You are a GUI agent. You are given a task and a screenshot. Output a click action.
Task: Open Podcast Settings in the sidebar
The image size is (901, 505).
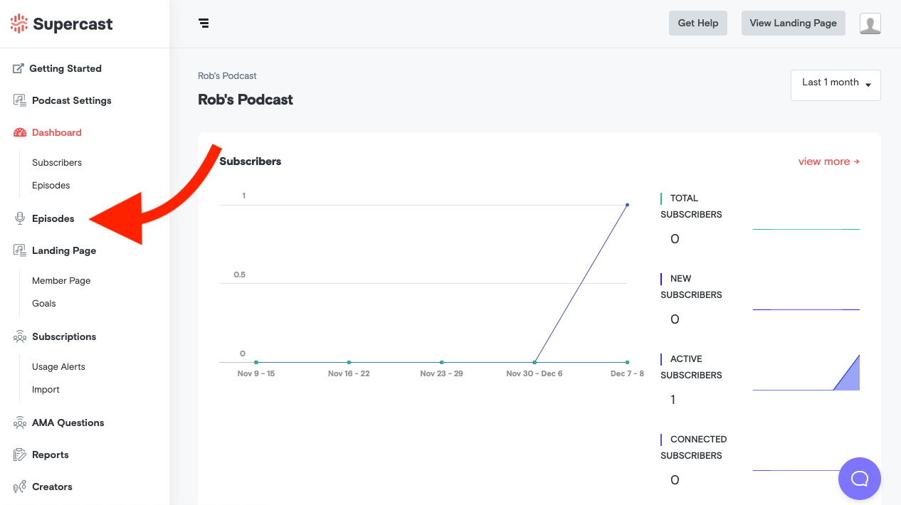(x=72, y=100)
